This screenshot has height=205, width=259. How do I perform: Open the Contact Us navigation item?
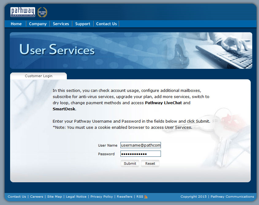coord(107,24)
